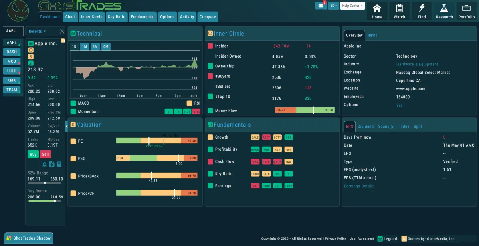Open the Research flask icon

click(444, 11)
